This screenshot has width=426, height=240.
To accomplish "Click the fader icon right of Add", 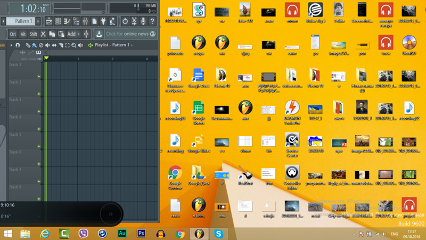I will (86, 34).
